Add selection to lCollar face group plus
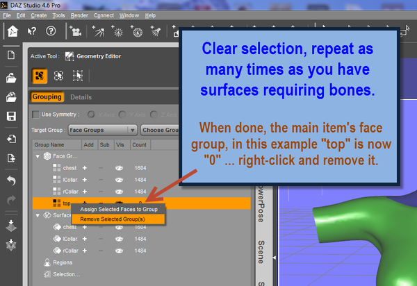Screen dimensions: 417x286 click(x=85, y=180)
